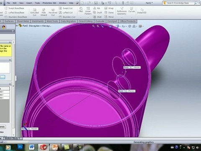Switch to the DimXpert tab
The width and height of the screenshot is (201, 151).
(112, 21)
